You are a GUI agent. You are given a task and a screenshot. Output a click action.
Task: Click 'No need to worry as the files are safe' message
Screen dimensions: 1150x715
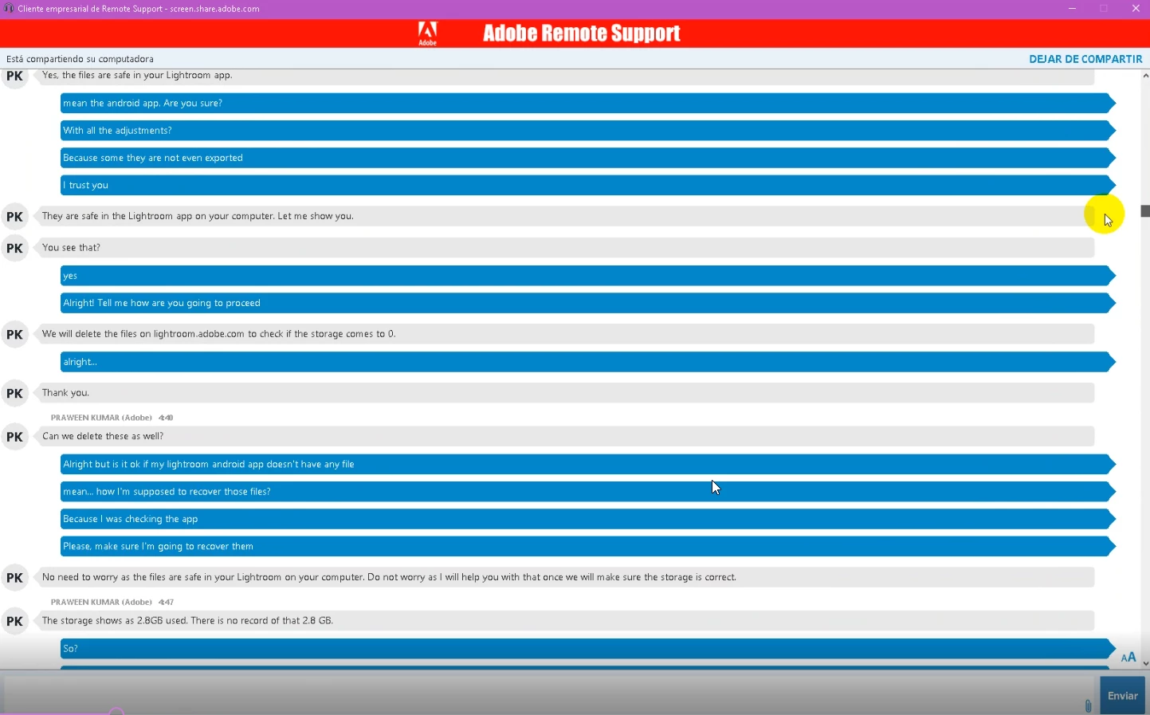[x=565, y=577]
